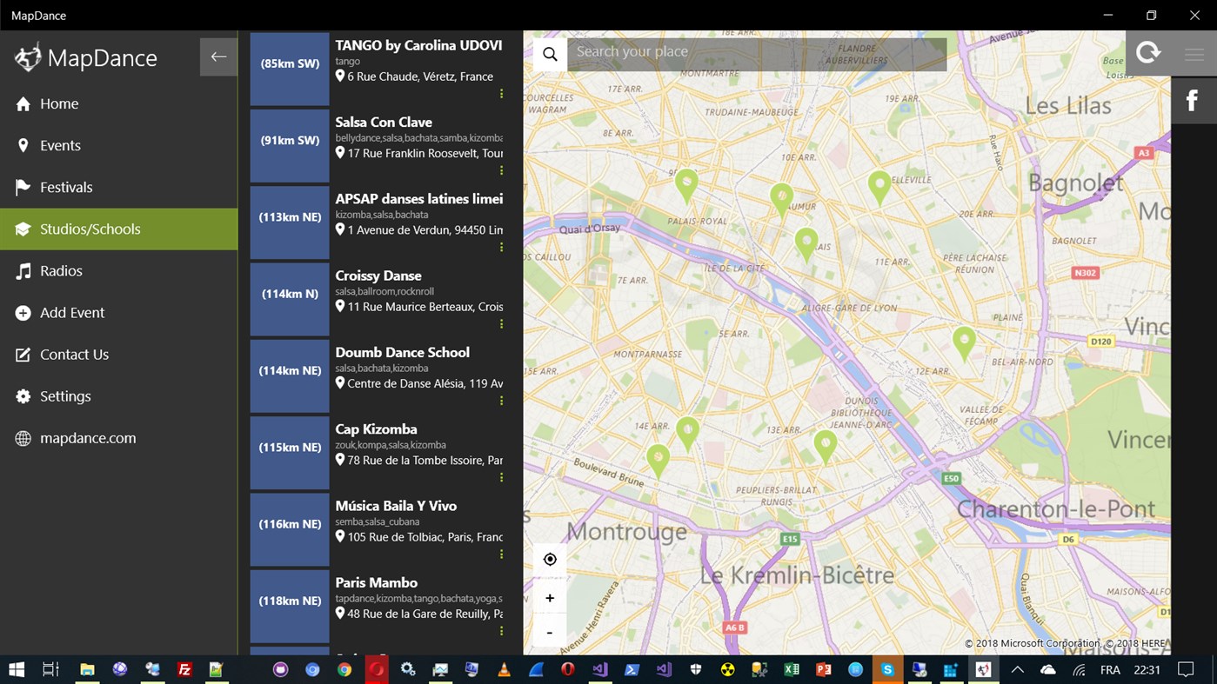1217x684 pixels.
Task: Open Excel from the taskbar
Action: click(x=792, y=669)
